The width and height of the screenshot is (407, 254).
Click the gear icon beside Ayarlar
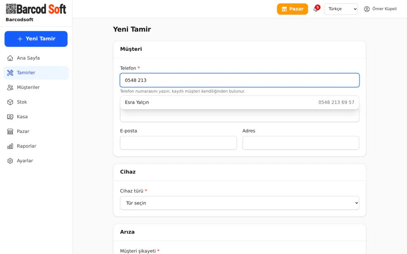click(10, 161)
